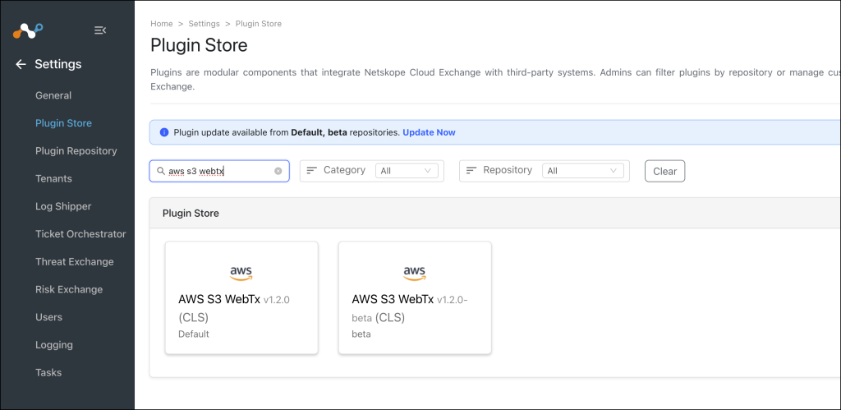
Task: Click the Category filter icon
Action: tap(311, 170)
